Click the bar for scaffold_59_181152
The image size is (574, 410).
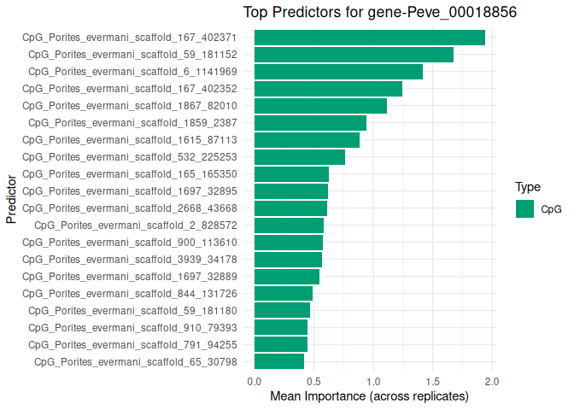pyautogui.click(x=354, y=55)
